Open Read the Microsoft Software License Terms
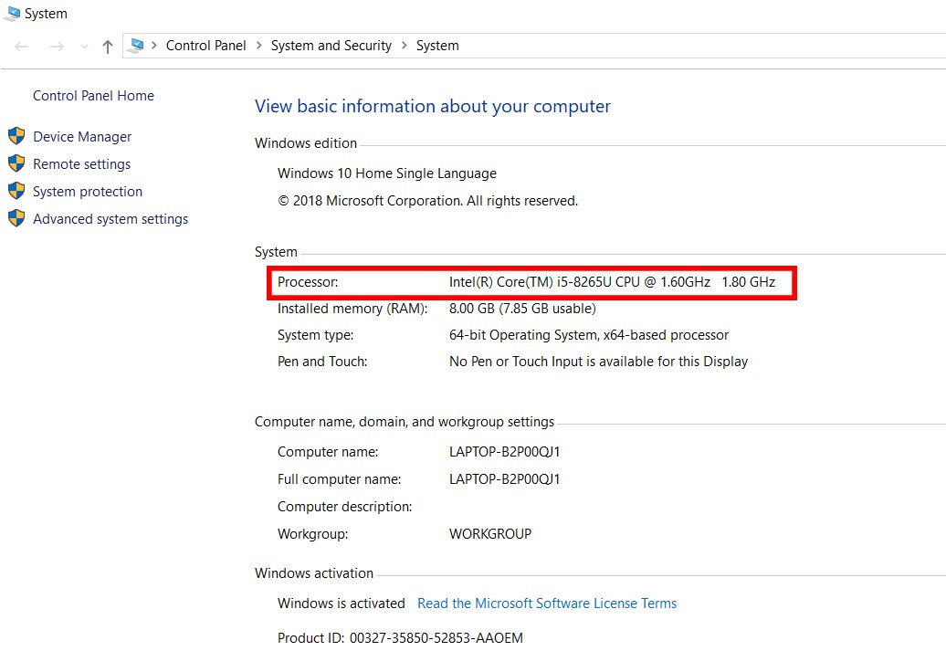The image size is (946, 672). pos(546,603)
